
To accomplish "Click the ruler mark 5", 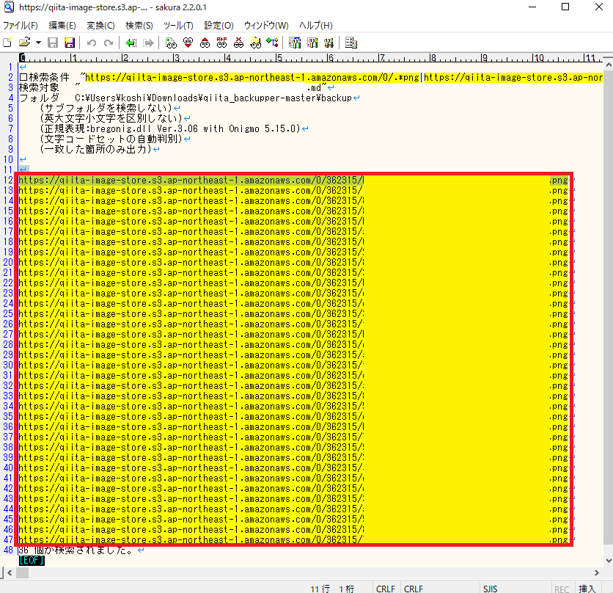I will (x=279, y=58).
